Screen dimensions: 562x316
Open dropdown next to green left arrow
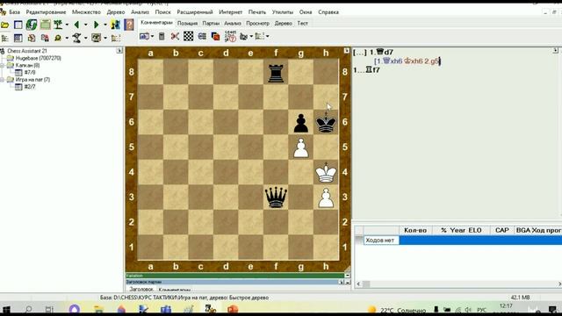tap(85, 25)
